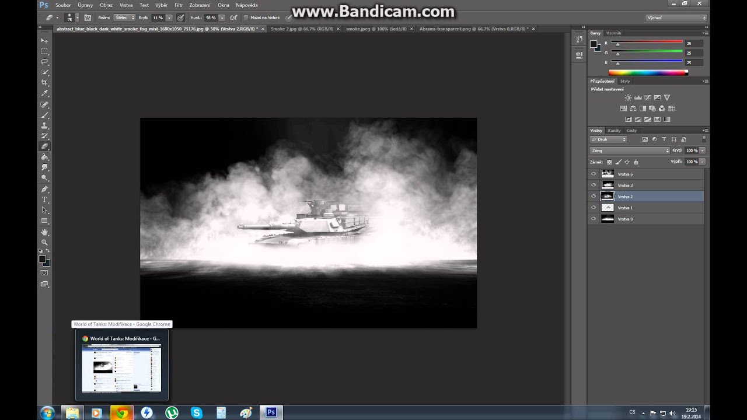The width and height of the screenshot is (747, 420).
Task: Hide the bottom layer Vrstva 0
Action: [x=594, y=219]
